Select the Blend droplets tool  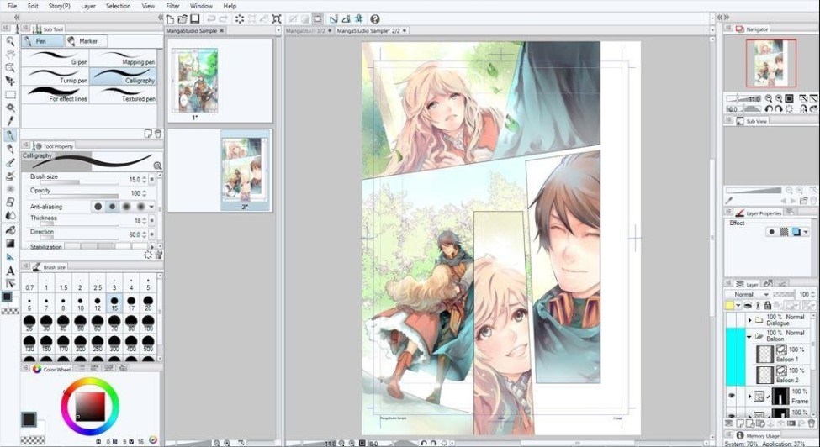point(10,215)
